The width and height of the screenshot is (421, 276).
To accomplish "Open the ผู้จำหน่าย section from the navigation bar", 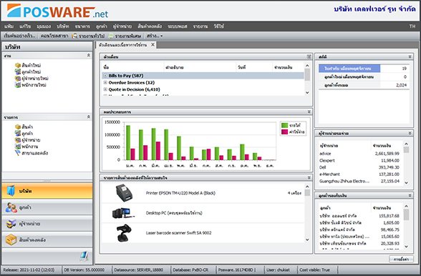I will 47,223.
